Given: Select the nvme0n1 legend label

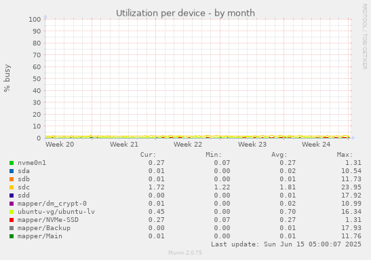Looking at the screenshot, I should point(32,163).
